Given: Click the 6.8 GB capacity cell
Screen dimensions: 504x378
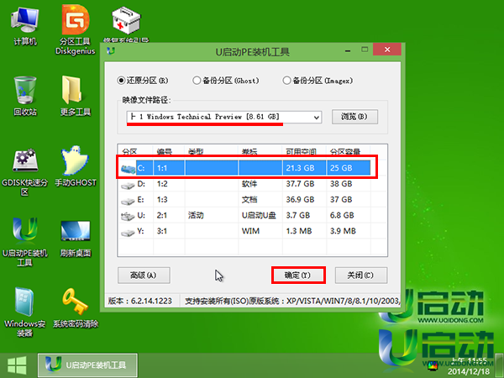Looking at the screenshot, I should pos(342,215).
